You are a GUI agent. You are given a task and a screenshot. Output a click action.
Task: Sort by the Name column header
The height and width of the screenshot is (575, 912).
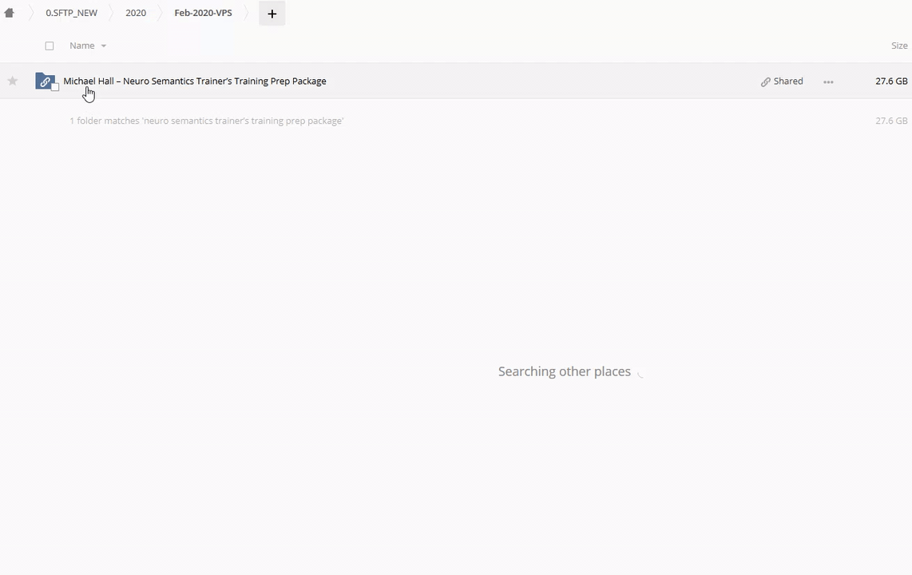pyautogui.click(x=81, y=46)
